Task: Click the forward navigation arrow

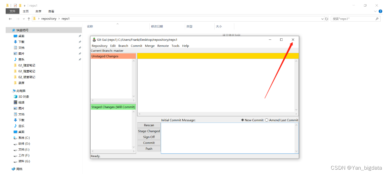Action: point(18,19)
